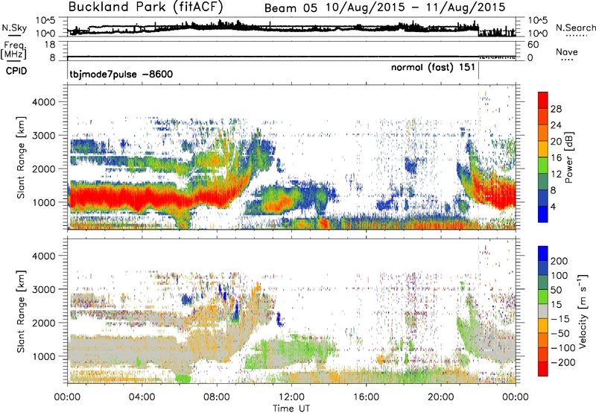Select the "3000" tick on Velocity panel
The height and width of the screenshot is (413, 596).
[x=43, y=289]
